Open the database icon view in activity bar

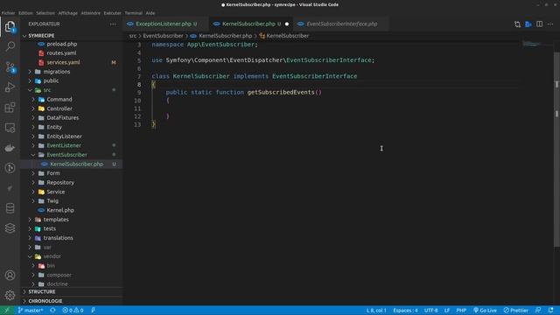pos(10,208)
